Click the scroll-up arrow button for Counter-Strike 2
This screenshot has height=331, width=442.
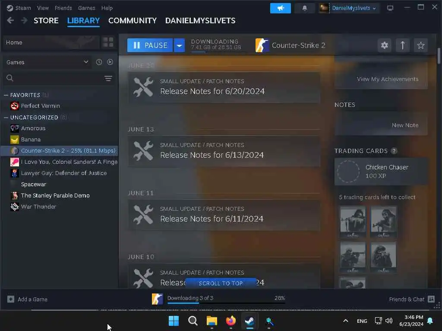tap(403, 45)
